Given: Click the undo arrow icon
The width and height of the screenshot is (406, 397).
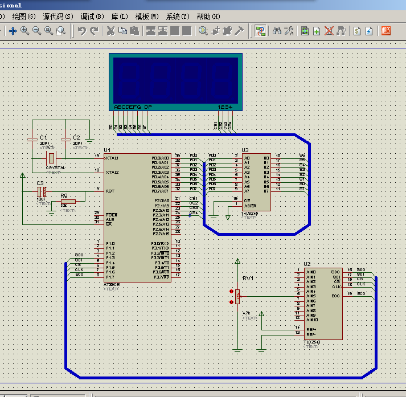Looking at the screenshot, I should (82, 31).
